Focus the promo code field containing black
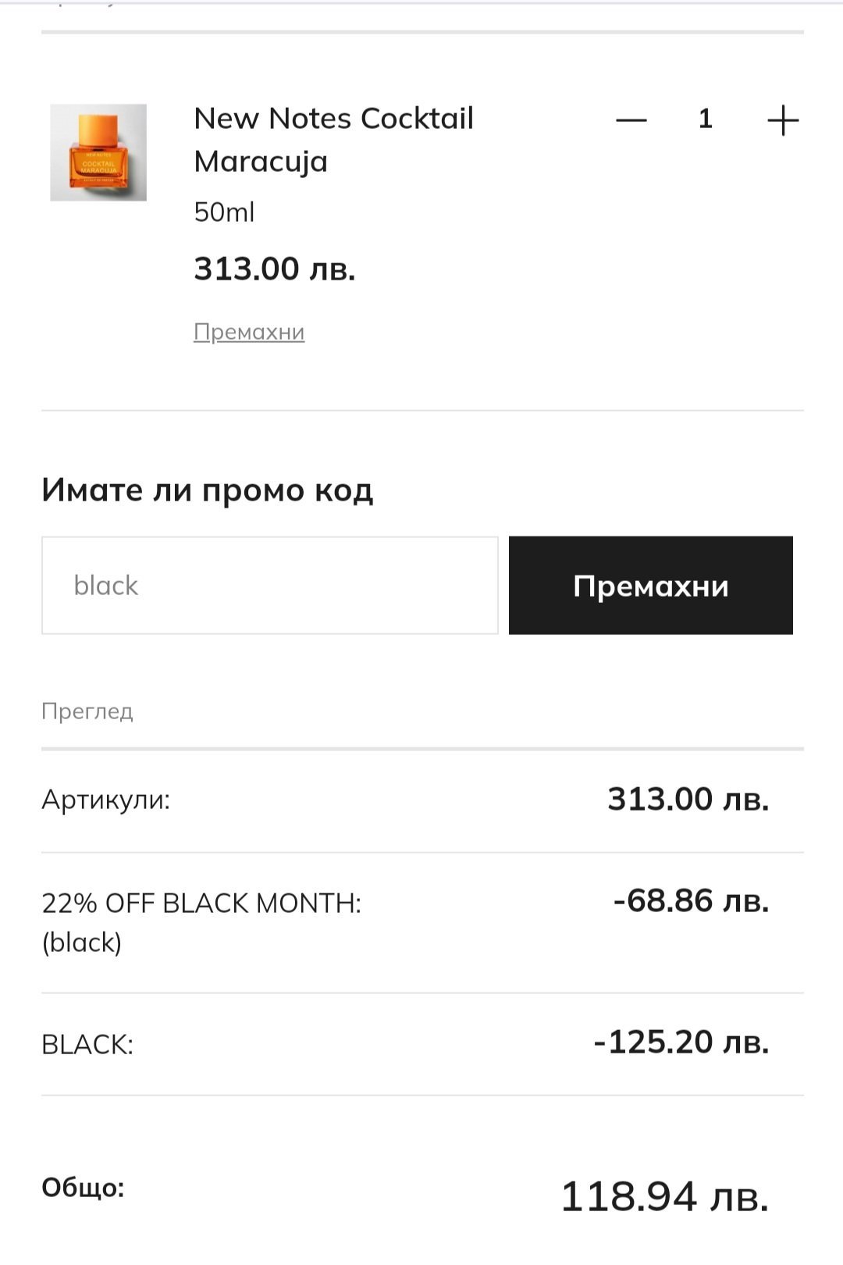This screenshot has width=843, height=1265. [269, 586]
